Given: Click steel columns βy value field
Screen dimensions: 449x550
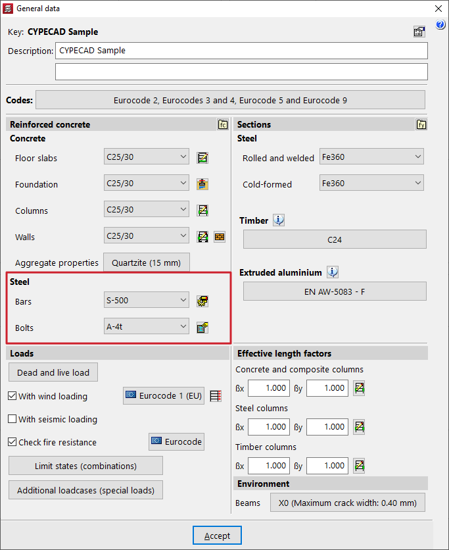Looking at the screenshot, I should (x=327, y=427).
